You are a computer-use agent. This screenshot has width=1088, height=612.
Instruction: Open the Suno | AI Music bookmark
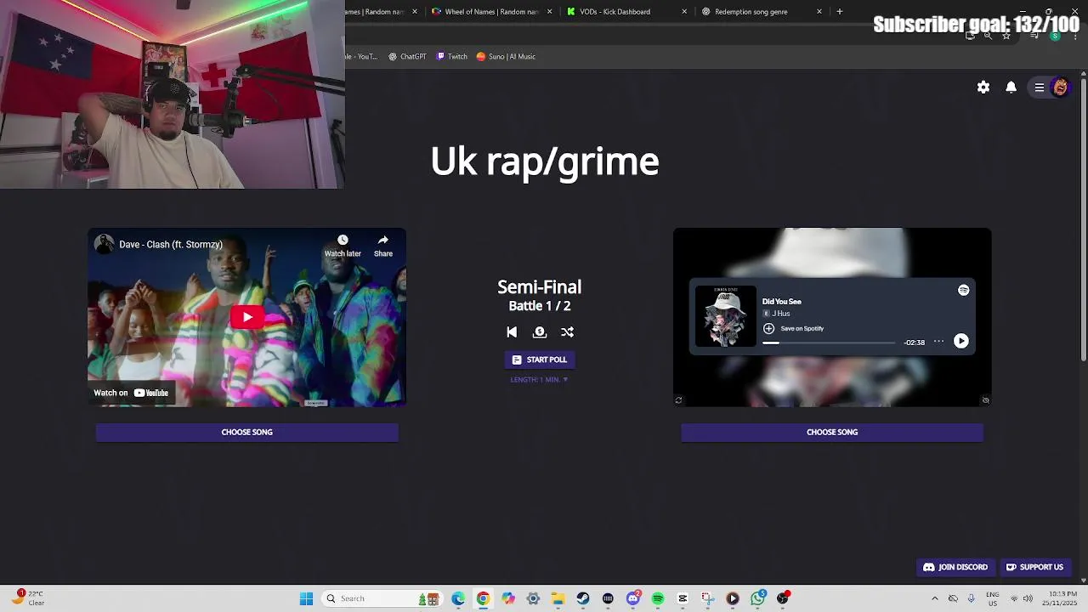pos(506,57)
